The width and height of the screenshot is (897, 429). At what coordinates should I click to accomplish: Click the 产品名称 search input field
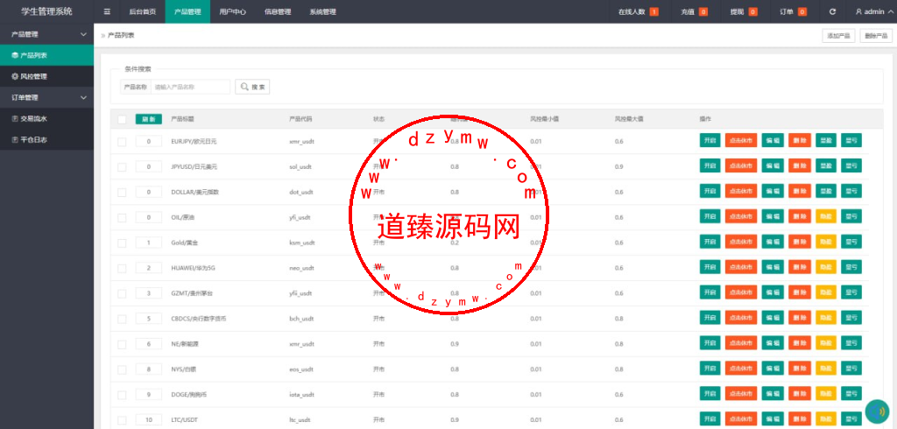(190, 87)
